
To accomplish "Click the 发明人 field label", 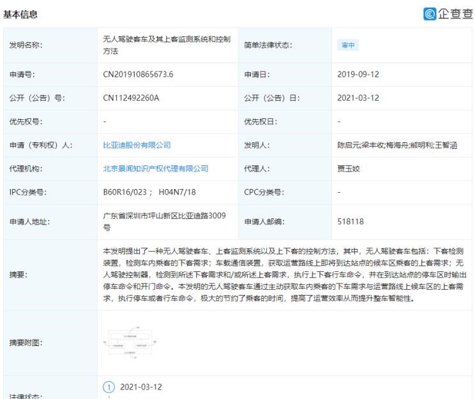I will tap(257, 145).
